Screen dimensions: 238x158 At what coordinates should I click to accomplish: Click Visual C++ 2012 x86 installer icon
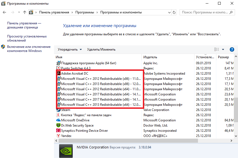pos(59,78)
